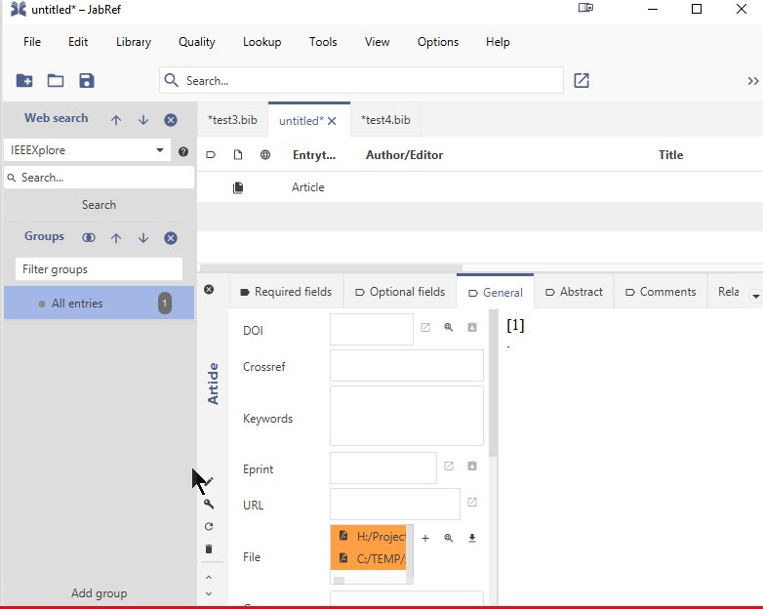Click the web search query field
Image resolution: width=763 pixels, height=609 pixels.
100,178
